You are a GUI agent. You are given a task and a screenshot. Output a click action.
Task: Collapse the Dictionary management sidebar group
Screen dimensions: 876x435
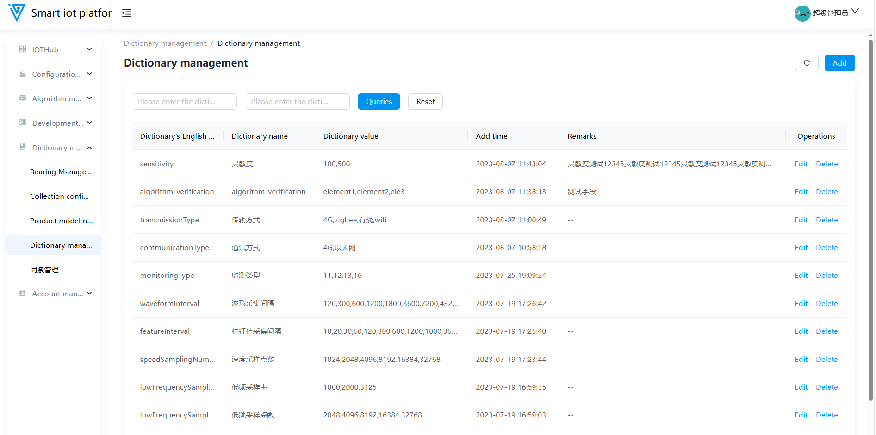click(x=89, y=148)
